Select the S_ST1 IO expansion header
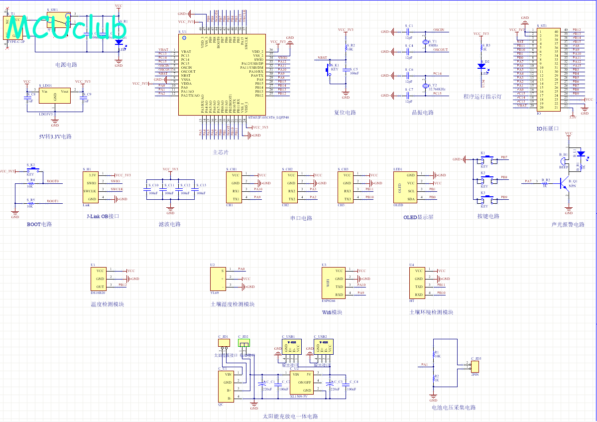 [549, 70]
